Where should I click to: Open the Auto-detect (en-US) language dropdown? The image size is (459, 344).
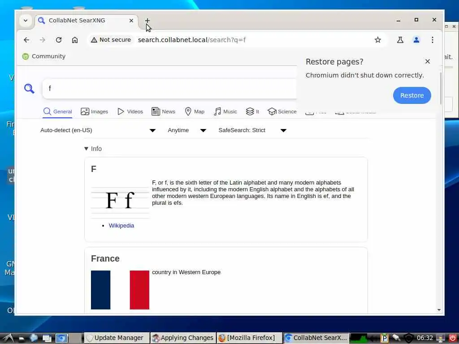98,130
